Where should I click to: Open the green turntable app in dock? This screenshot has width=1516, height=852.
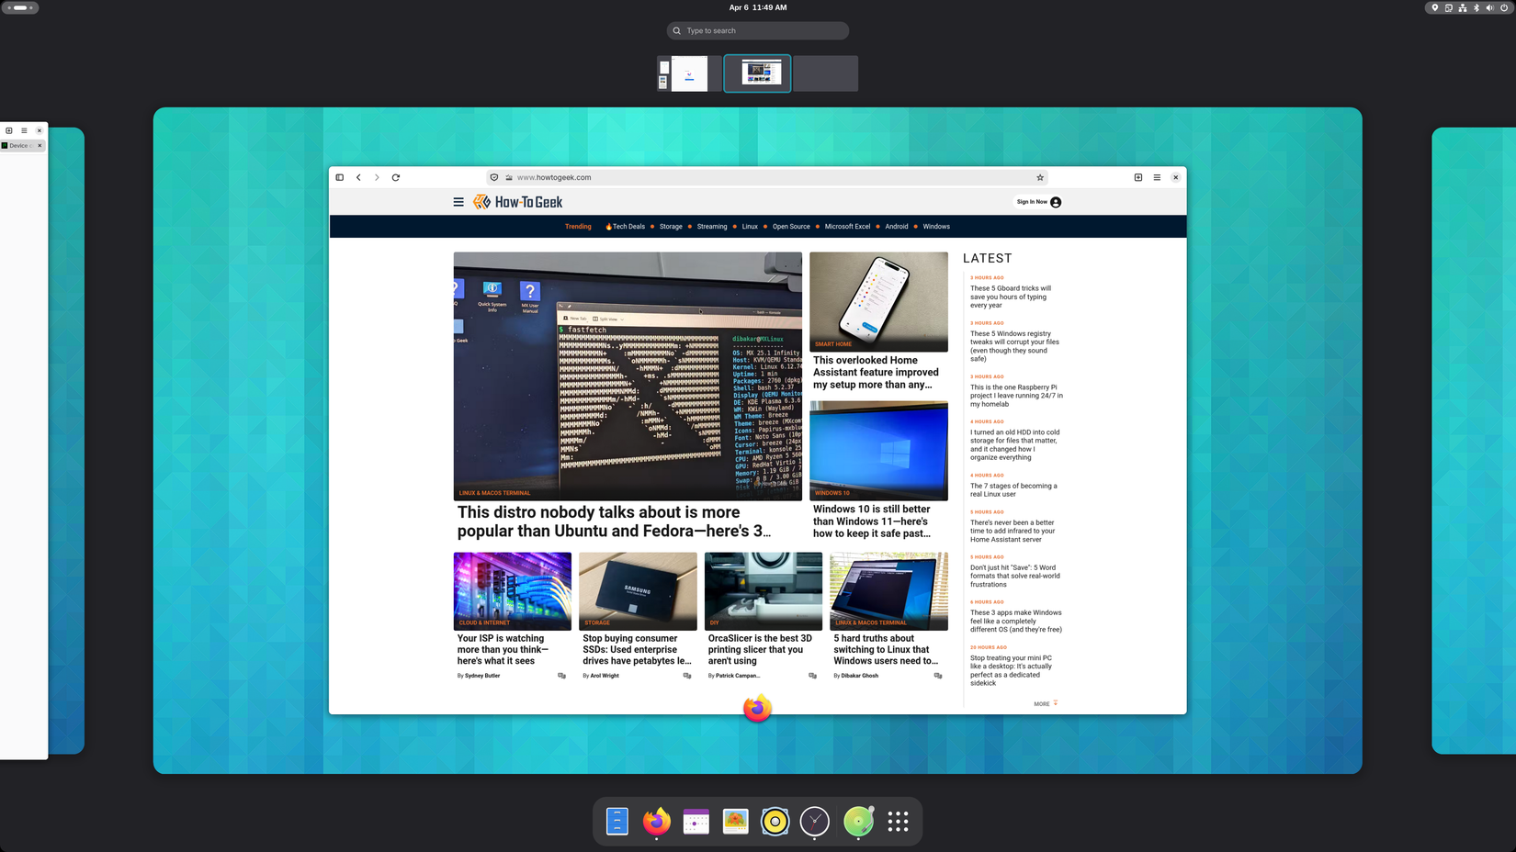(858, 821)
